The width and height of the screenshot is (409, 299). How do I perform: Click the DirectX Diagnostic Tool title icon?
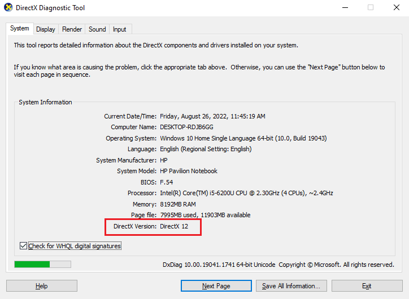(x=8, y=7)
